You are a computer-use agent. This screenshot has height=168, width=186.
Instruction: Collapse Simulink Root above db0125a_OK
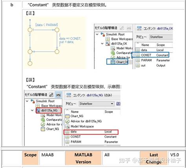(97, 34)
